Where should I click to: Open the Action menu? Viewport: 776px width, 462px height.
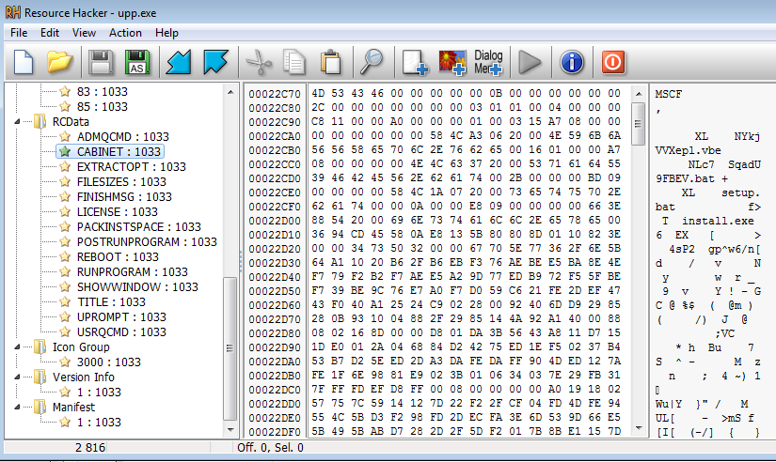[125, 33]
